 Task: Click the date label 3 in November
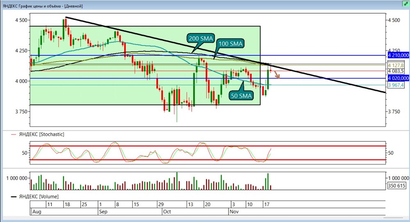pyautogui.click(x=233, y=204)
